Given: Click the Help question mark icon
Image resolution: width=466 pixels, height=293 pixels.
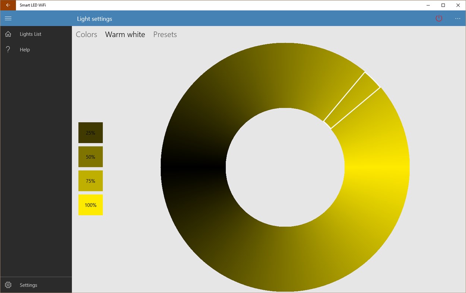Looking at the screenshot, I should 8,50.
